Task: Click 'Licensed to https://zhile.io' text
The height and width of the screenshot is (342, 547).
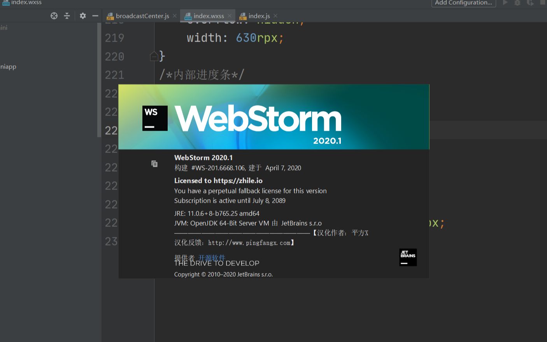Action: point(218,181)
